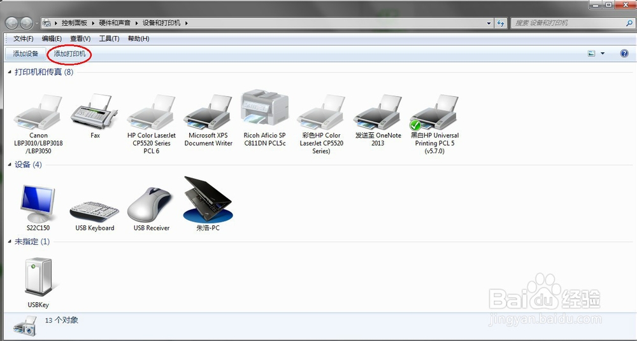637x341 pixels.
Task: Open the 编辑(E) menu
Action: pyautogui.click(x=52, y=39)
